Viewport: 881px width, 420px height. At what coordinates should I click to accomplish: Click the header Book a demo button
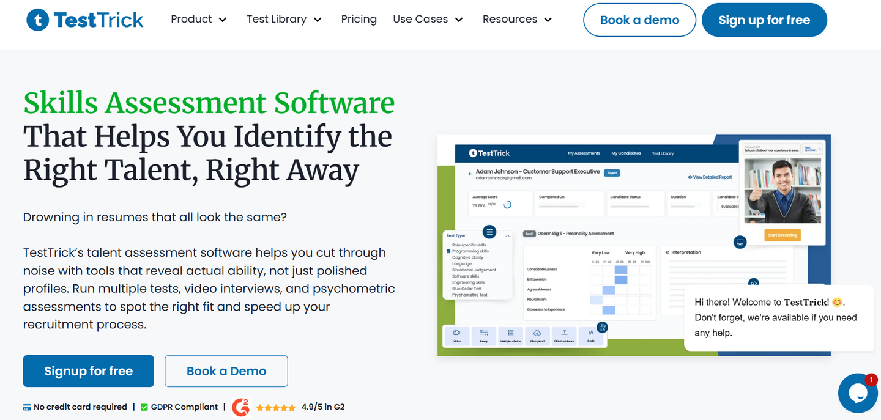click(x=639, y=20)
